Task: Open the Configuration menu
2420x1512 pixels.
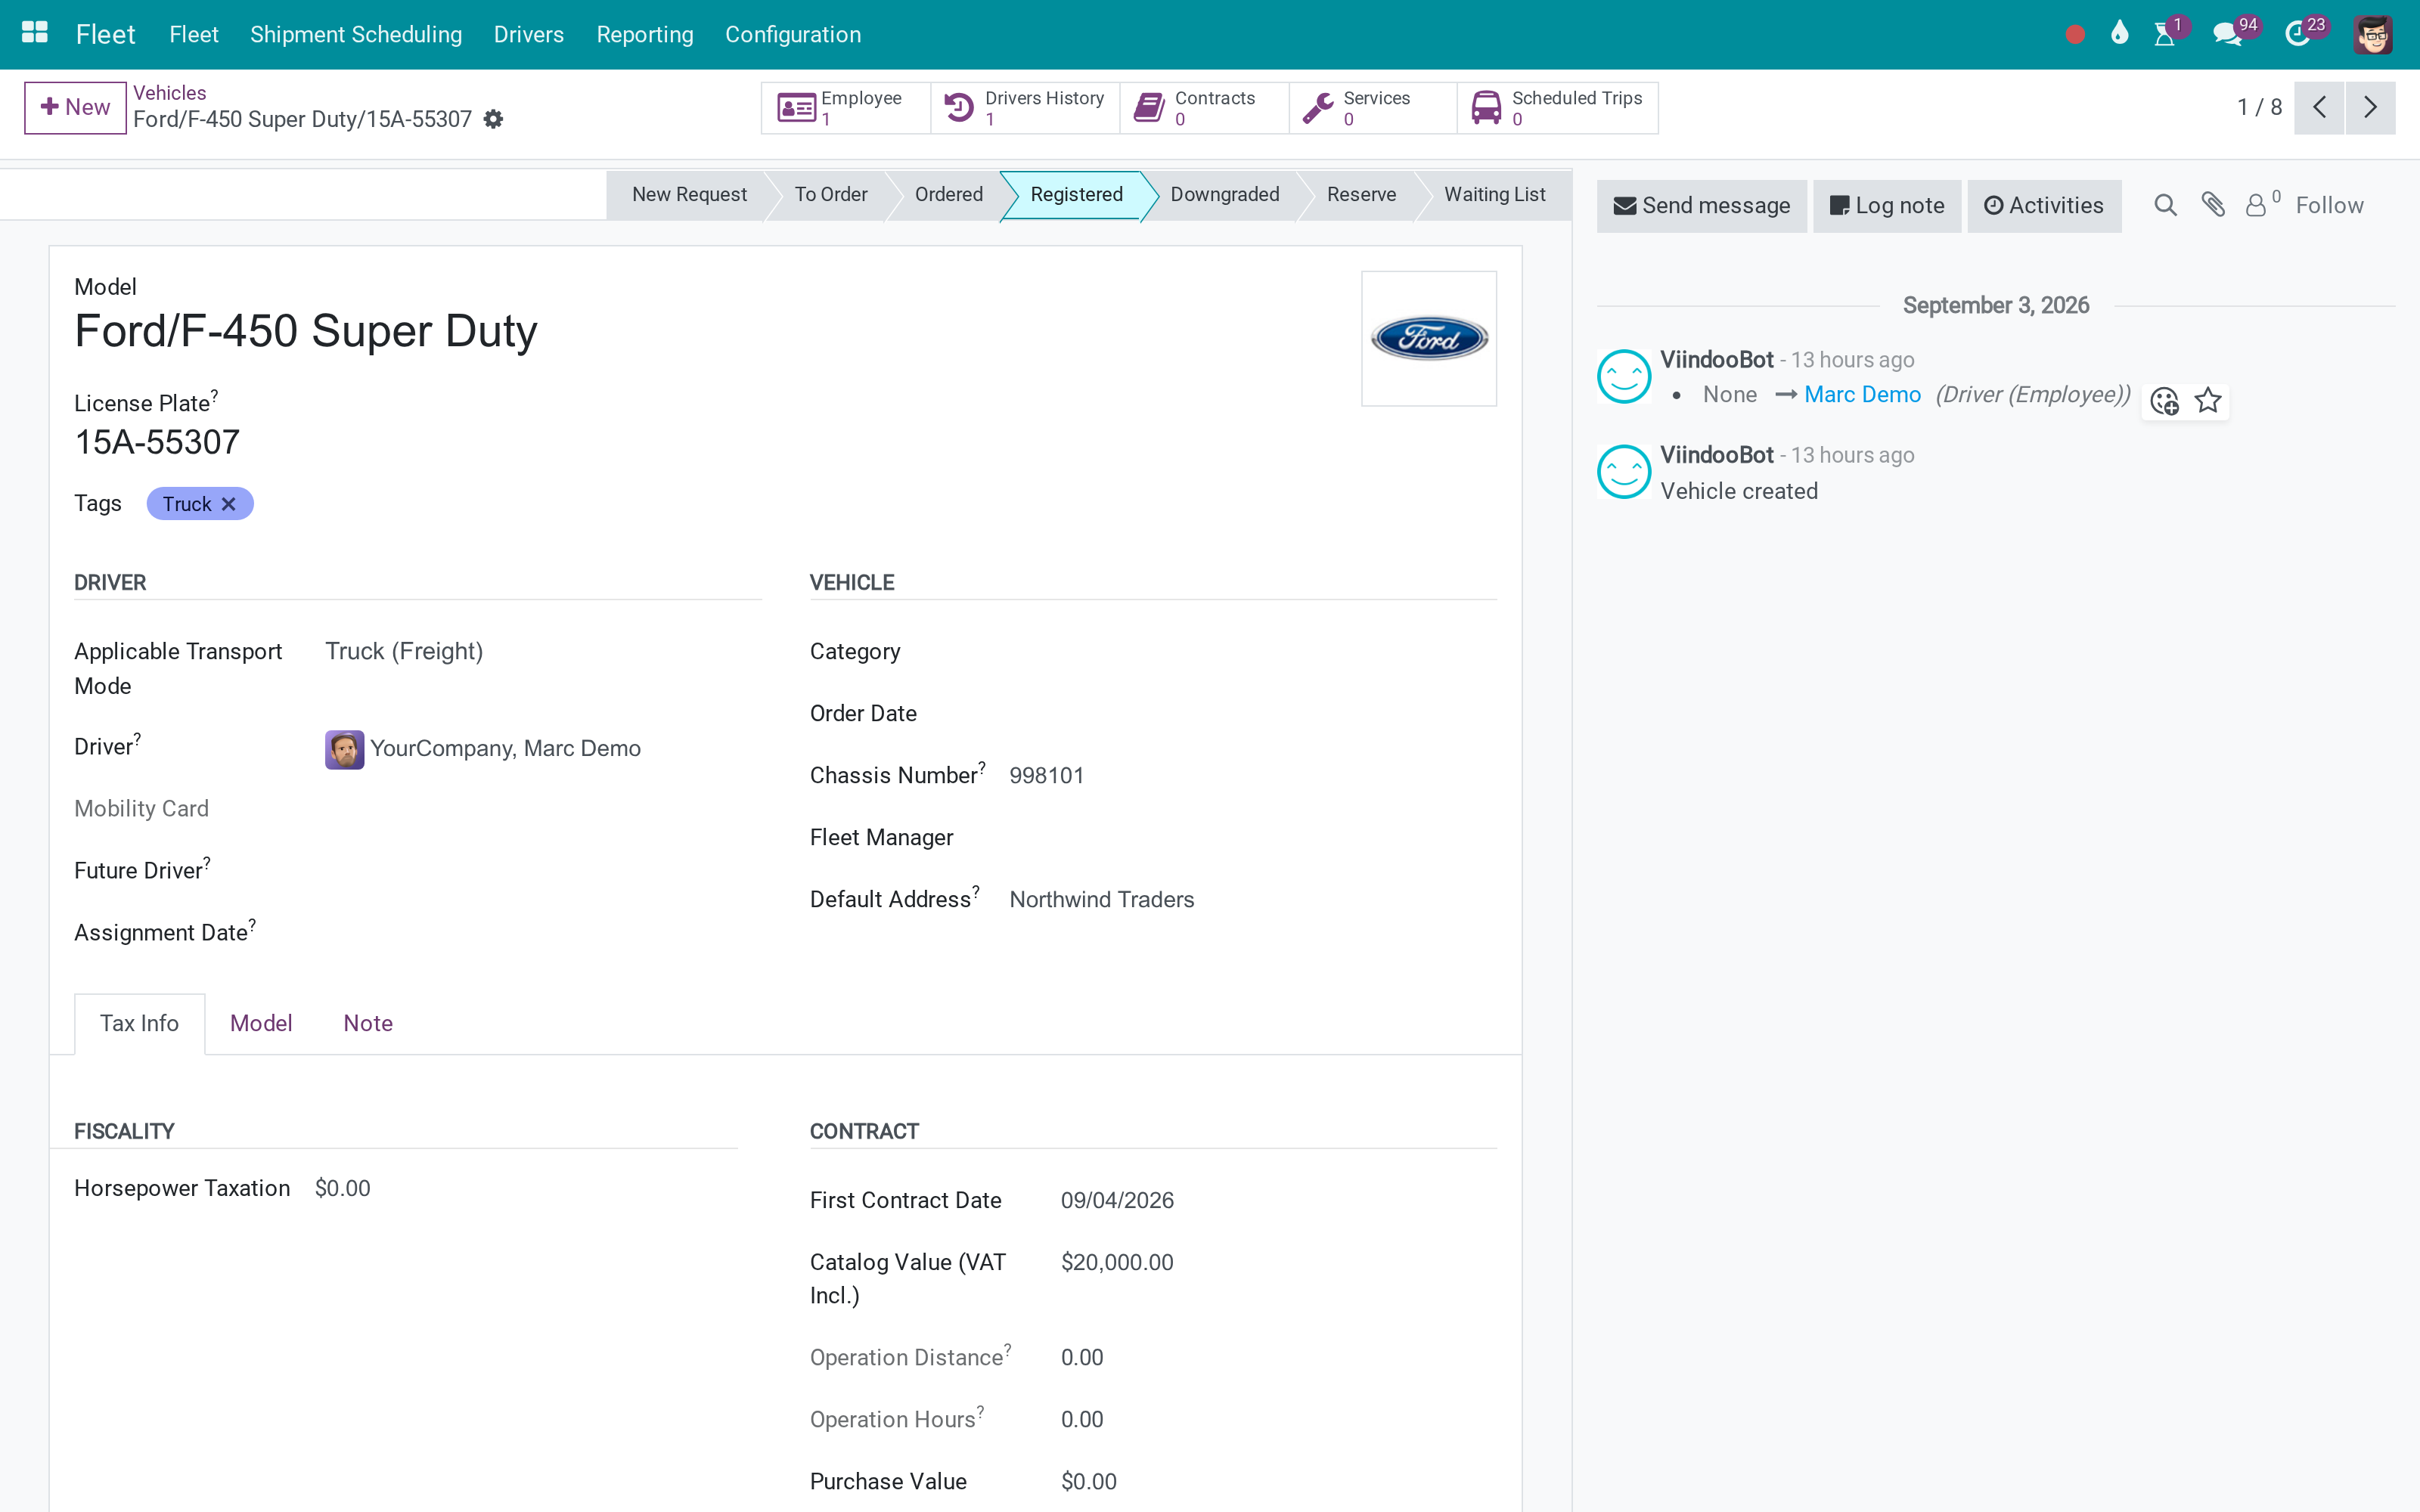Action: pyautogui.click(x=793, y=34)
